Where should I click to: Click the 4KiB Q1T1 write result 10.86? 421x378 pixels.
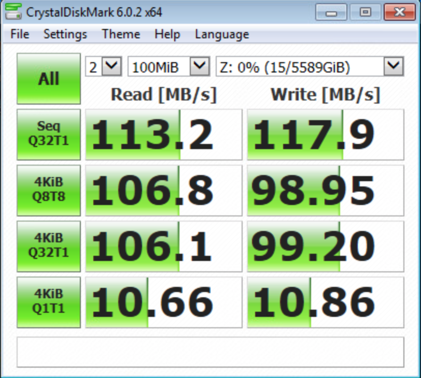tap(326, 302)
